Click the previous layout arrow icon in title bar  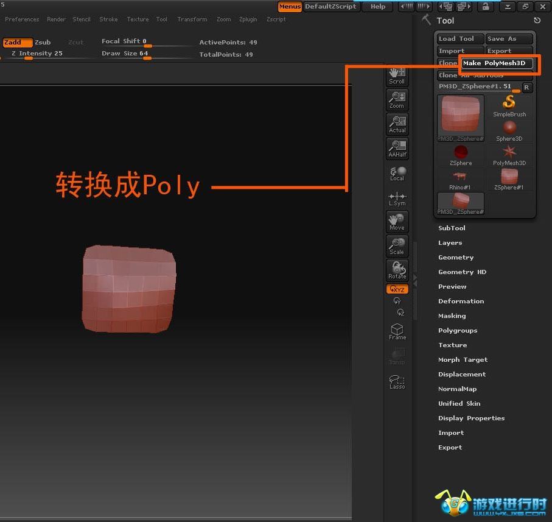[407, 6]
